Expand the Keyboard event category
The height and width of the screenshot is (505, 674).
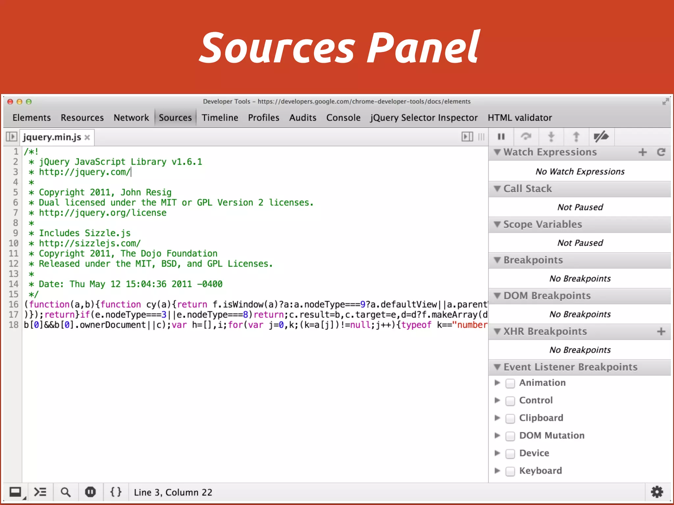coord(497,470)
